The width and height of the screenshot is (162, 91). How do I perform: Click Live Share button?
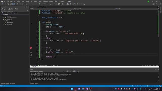click(x=156, y=4)
